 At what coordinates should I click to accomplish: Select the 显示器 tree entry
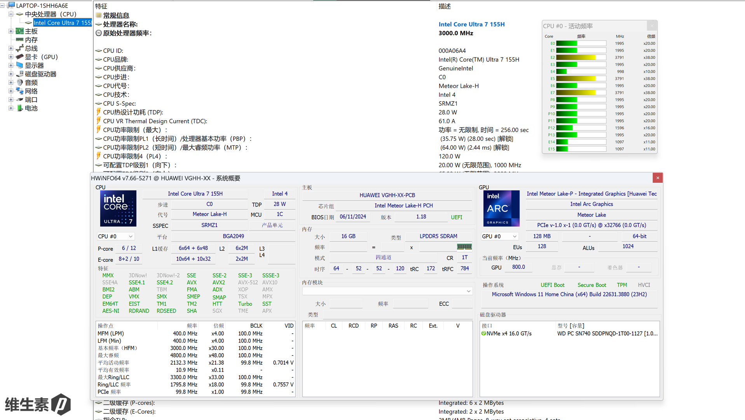click(34, 65)
